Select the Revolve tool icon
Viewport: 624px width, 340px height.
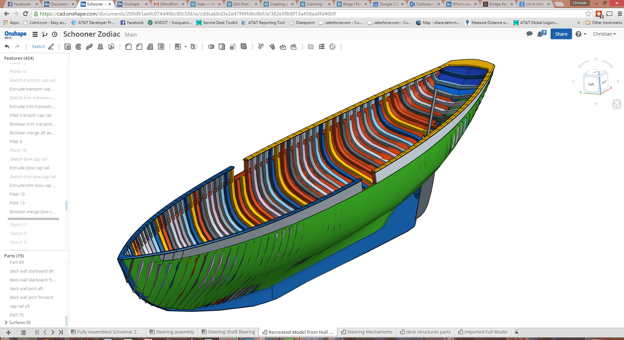tap(78, 47)
